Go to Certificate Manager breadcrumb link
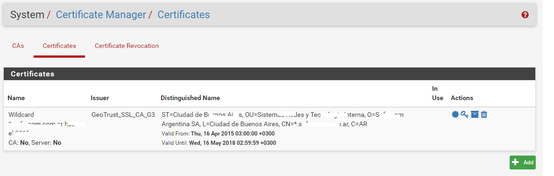The height and width of the screenshot is (176, 554). [x=101, y=15]
